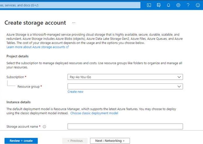Click the Previous button
203x144 pixels.
[x=75, y=141]
